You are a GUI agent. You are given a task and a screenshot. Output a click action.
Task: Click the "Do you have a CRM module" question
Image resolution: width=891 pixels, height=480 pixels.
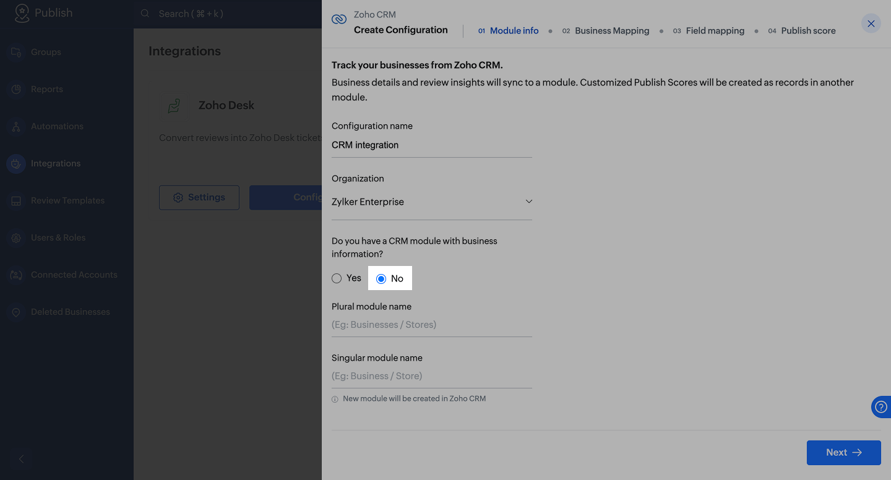click(x=415, y=247)
